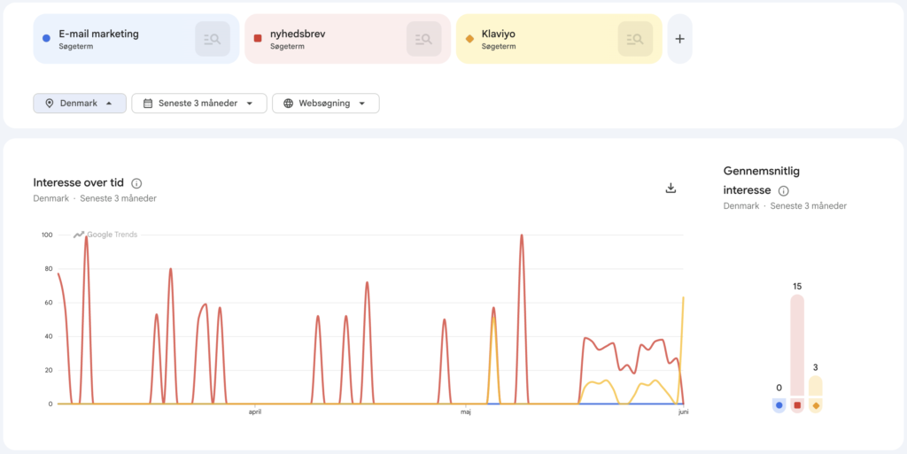The height and width of the screenshot is (454, 907).
Task: Click the 20 value on the y-axis
Action: tap(50, 370)
